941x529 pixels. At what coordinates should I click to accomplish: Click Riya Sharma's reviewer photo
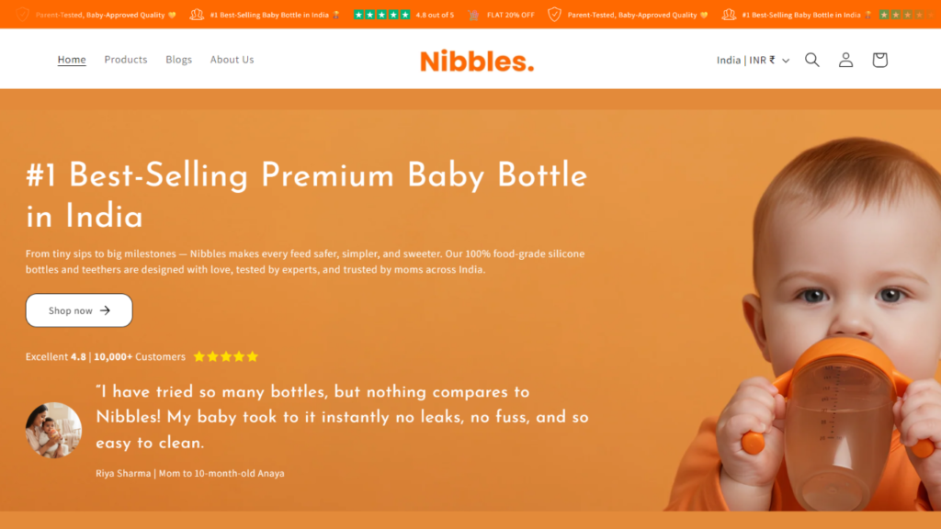point(53,430)
